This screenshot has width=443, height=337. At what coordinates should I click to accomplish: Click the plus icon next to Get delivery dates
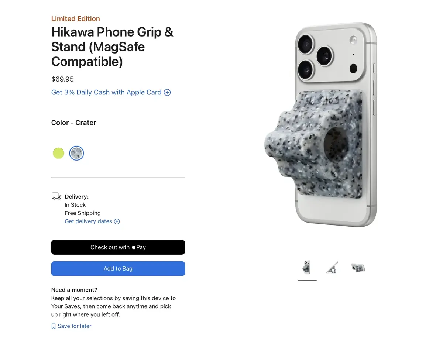pyautogui.click(x=117, y=221)
